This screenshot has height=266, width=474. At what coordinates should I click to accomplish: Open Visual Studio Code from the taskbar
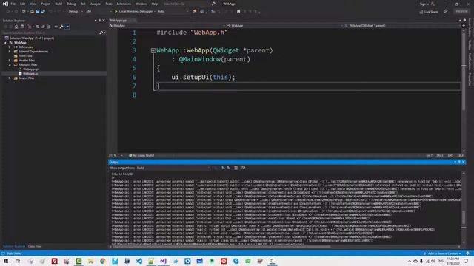tap(139, 261)
